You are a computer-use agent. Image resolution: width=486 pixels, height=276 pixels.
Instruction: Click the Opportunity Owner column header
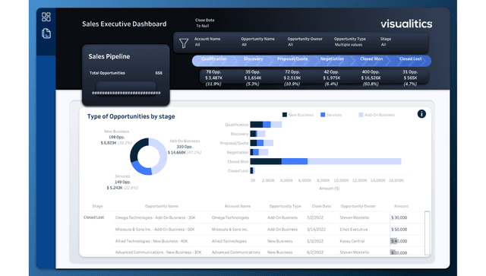tap(358, 206)
